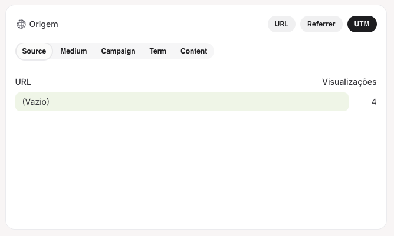Switch to the Referrer view
The height and width of the screenshot is (236, 394).
321,24
